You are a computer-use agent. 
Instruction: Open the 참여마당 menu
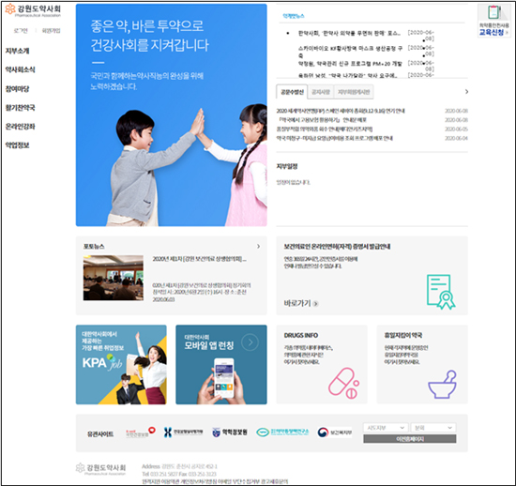click(x=17, y=88)
